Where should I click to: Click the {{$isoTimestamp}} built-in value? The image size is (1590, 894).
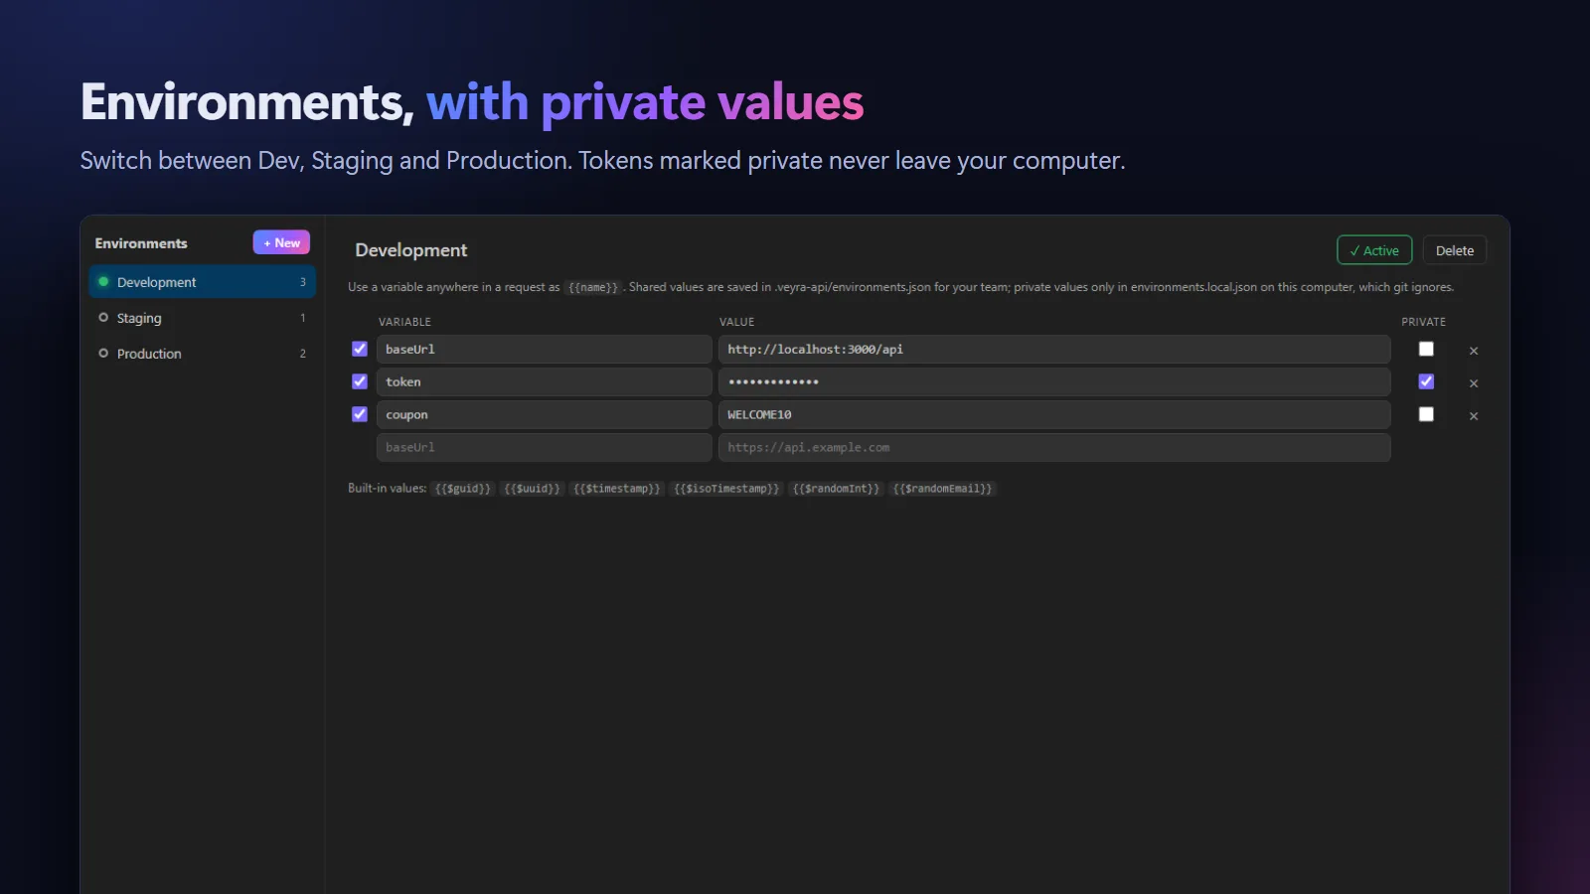(726, 489)
